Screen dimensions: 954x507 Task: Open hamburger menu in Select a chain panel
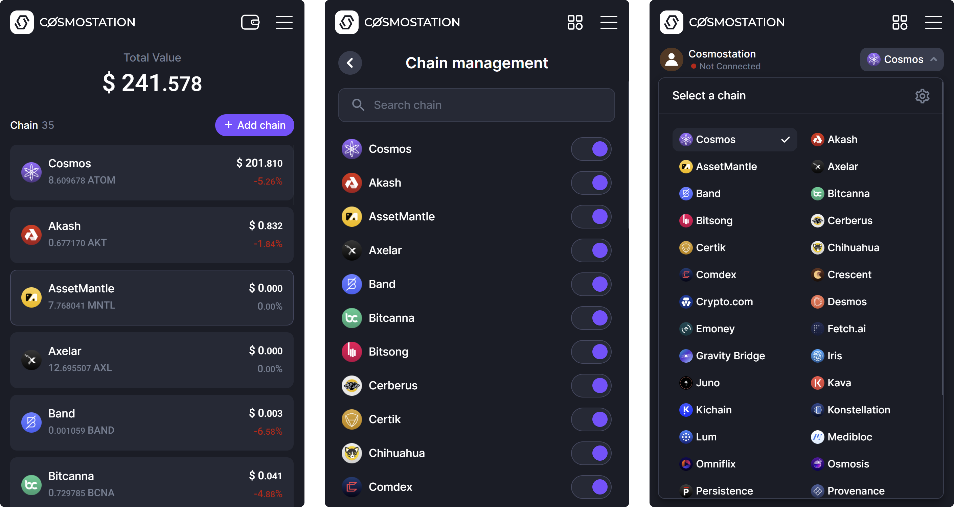(x=934, y=22)
